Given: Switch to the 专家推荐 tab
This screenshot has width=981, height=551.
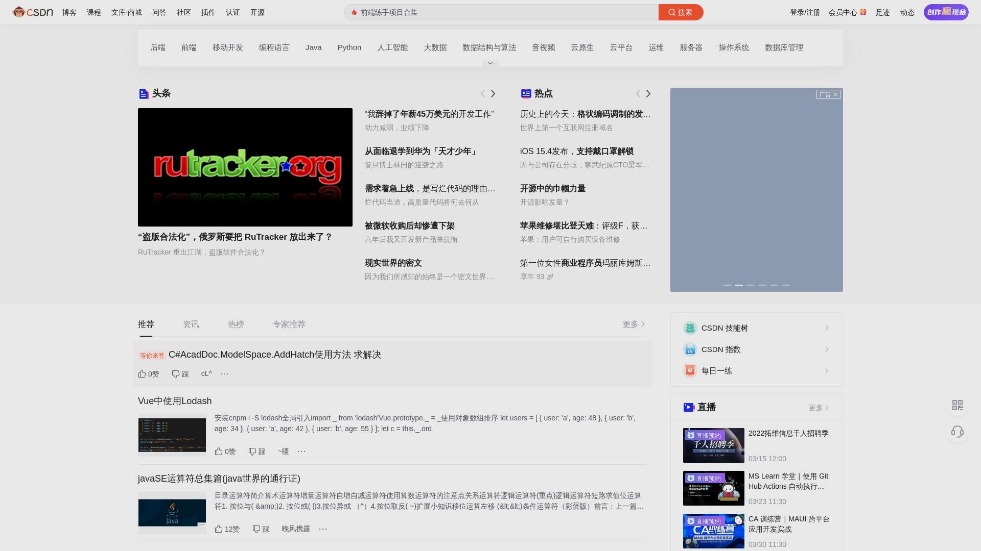Looking at the screenshot, I should pyautogui.click(x=289, y=324).
